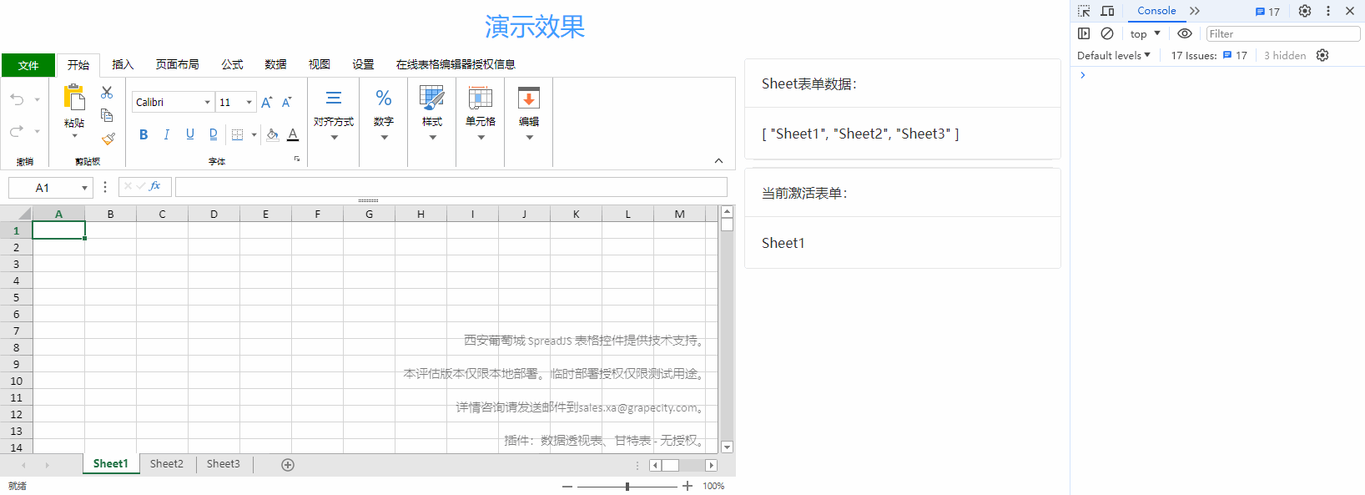Collapse the ribbon with the chevron
This screenshot has height=495, width=1365.
pos(718,160)
